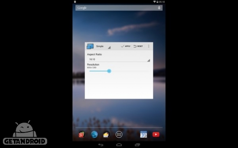
Task: Tap the notification icon in status bar
Action: click(x=75, y=2)
